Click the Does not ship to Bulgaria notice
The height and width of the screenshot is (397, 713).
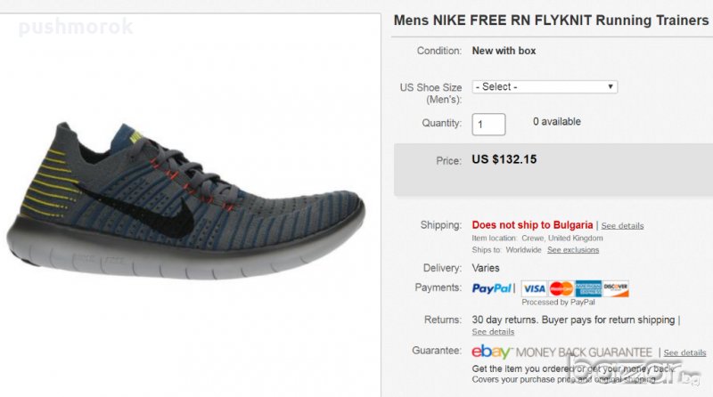pyautogui.click(x=532, y=225)
